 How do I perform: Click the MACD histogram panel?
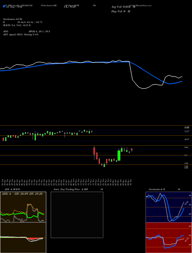coord(23,238)
